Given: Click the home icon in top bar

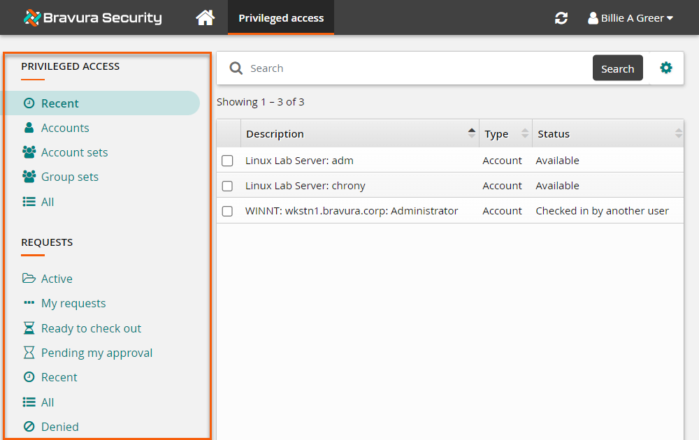Looking at the screenshot, I should (205, 17).
